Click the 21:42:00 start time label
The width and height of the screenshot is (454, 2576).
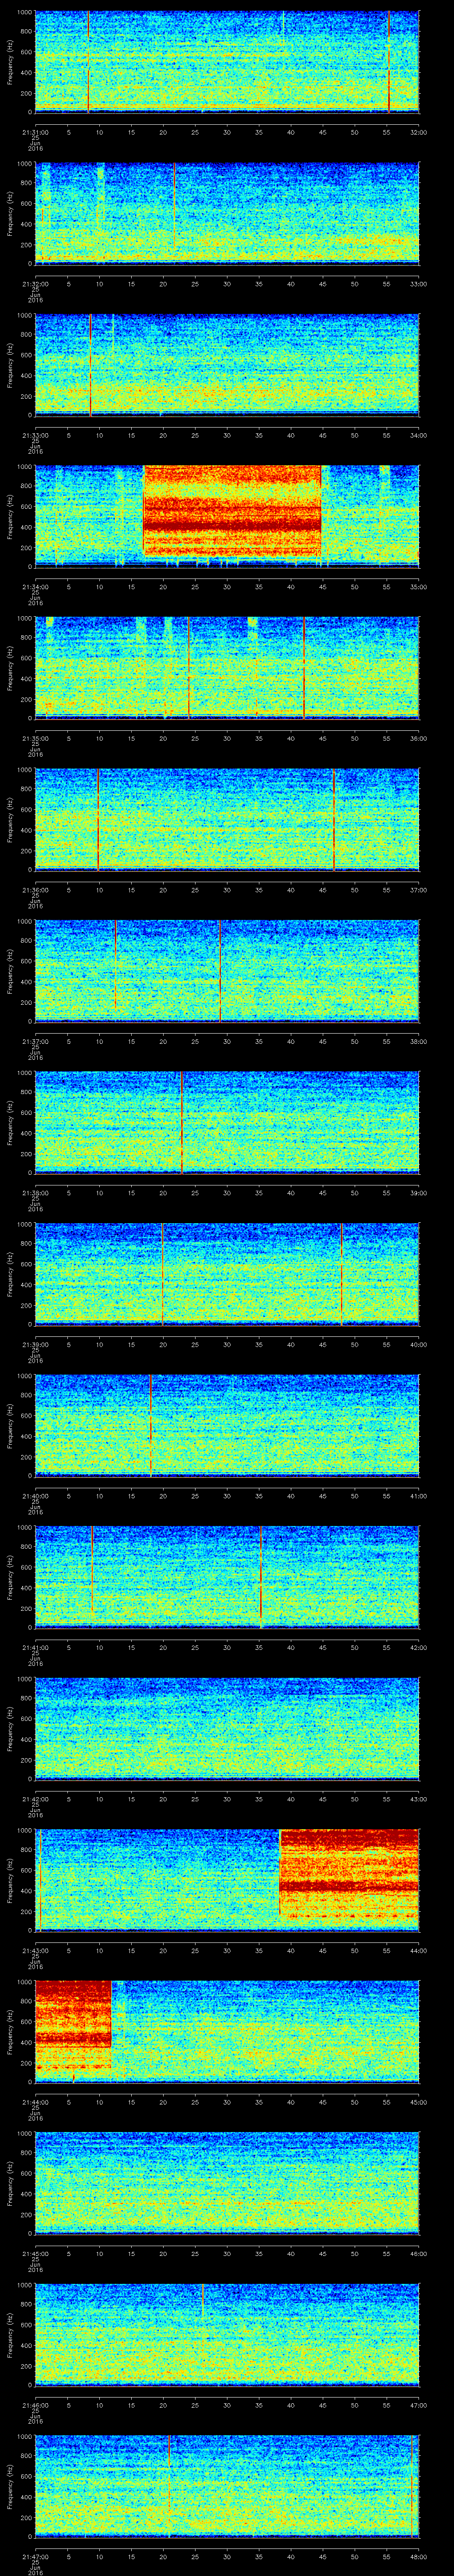(x=35, y=1799)
